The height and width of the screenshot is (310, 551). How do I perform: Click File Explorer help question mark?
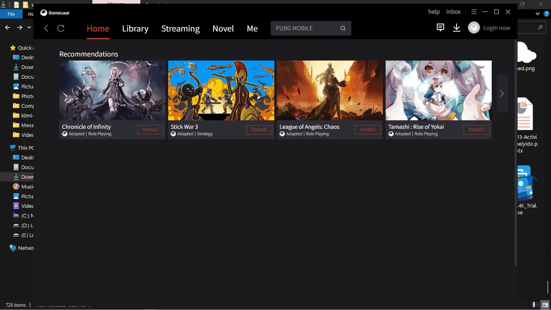coord(547,14)
